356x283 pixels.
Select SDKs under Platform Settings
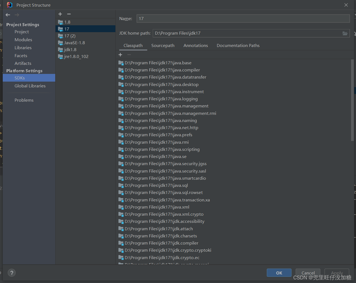(29, 78)
